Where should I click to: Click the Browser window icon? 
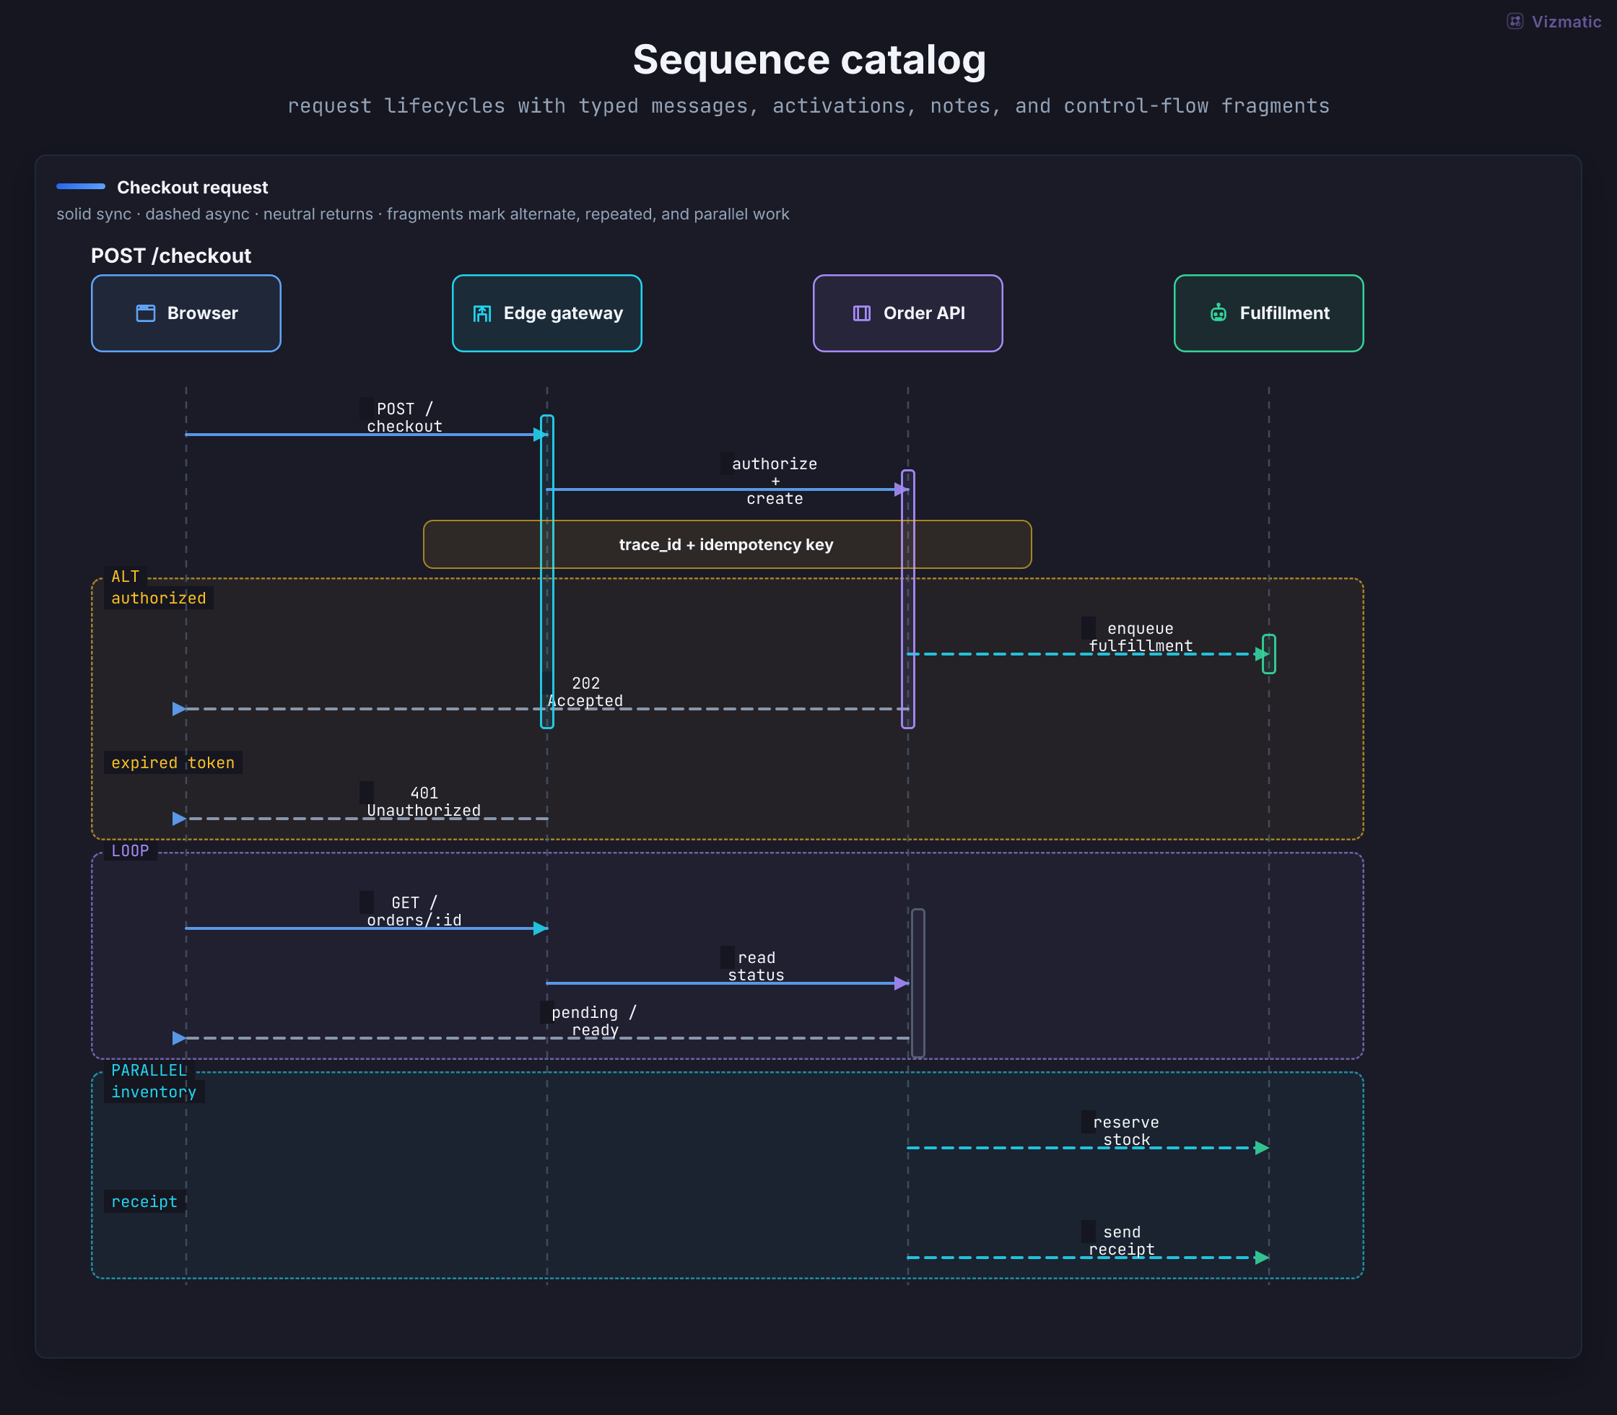click(x=146, y=313)
